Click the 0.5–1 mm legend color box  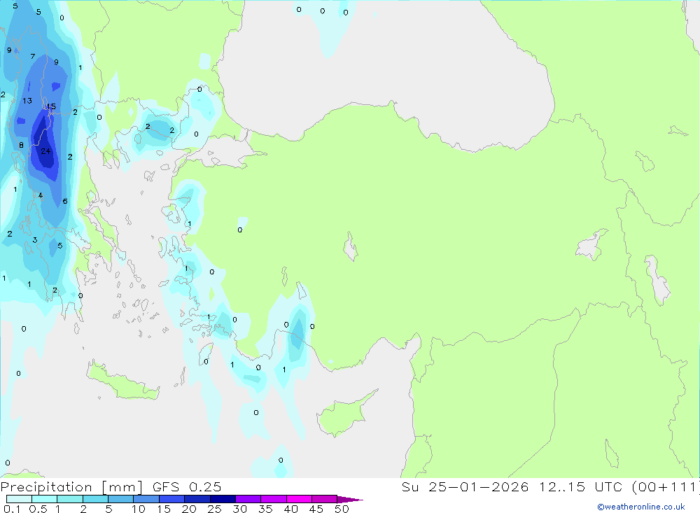point(45,499)
